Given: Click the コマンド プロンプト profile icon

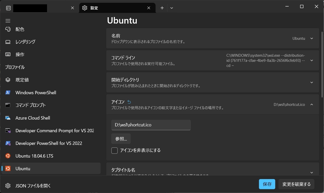Looking at the screenshot, I should [8, 105].
